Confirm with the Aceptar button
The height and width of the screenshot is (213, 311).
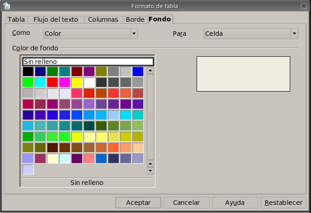[138, 202]
